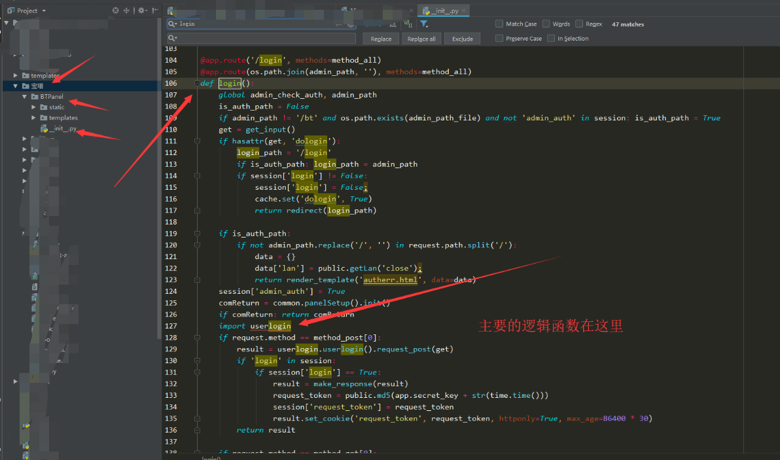Collapse all folders using the Project toolbar icon

pos(126,10)
